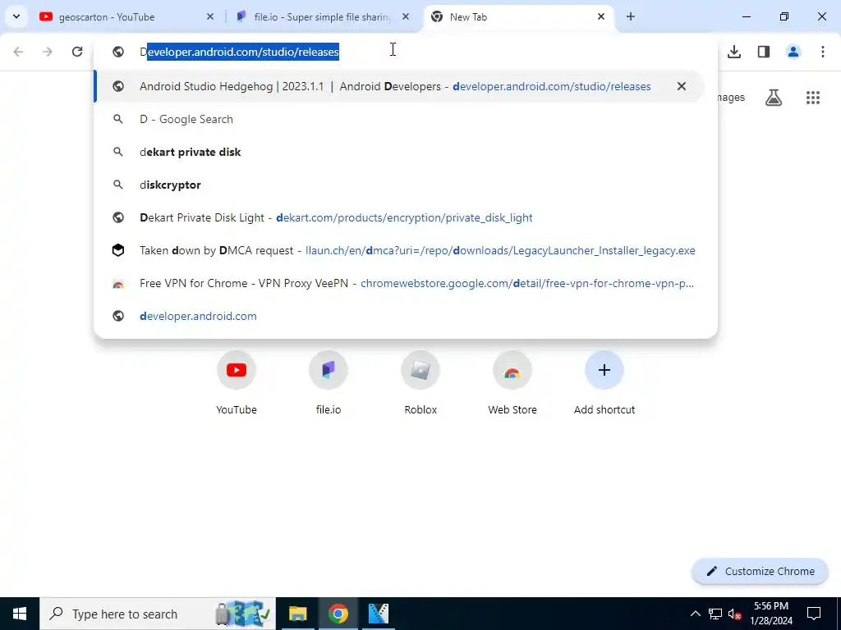
Task: Click the Chrome taskbar icon
Action: (338, 614)
